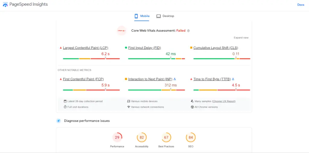Click the PageSpeed Insights logo icon
Viewport: 309px width, 153px height.
(x=5, y=5)
